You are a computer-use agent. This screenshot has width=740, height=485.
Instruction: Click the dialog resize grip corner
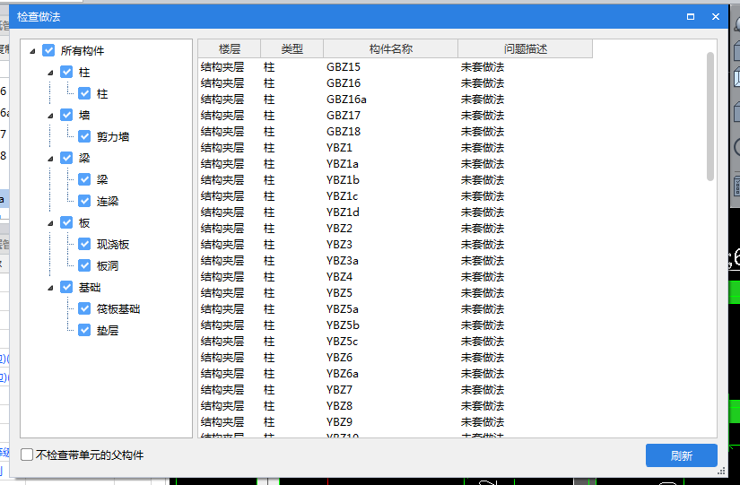point(721,471)
